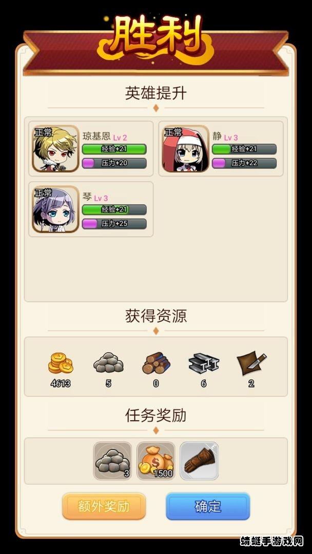Click the 获得资源 section heading
The width and height of the screenshot is (312, 554).
click(156, 315)
